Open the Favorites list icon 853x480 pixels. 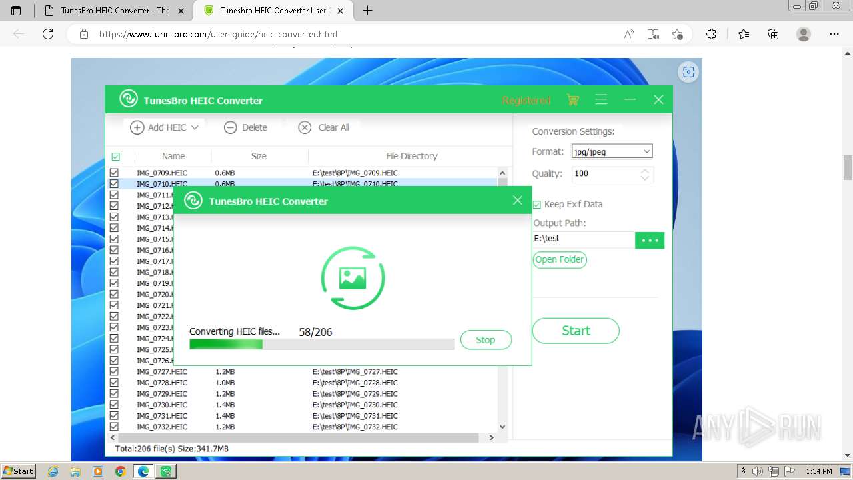click(744, 34)
